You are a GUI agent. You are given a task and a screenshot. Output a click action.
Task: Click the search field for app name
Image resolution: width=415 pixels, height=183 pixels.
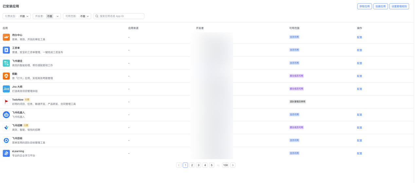tap(120, 16)
